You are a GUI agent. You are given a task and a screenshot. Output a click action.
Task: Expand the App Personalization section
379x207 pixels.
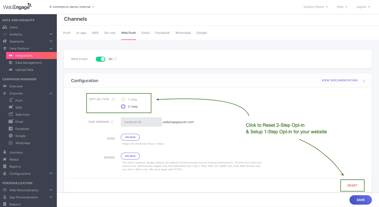pyautogui.click(x=51, y=197)
